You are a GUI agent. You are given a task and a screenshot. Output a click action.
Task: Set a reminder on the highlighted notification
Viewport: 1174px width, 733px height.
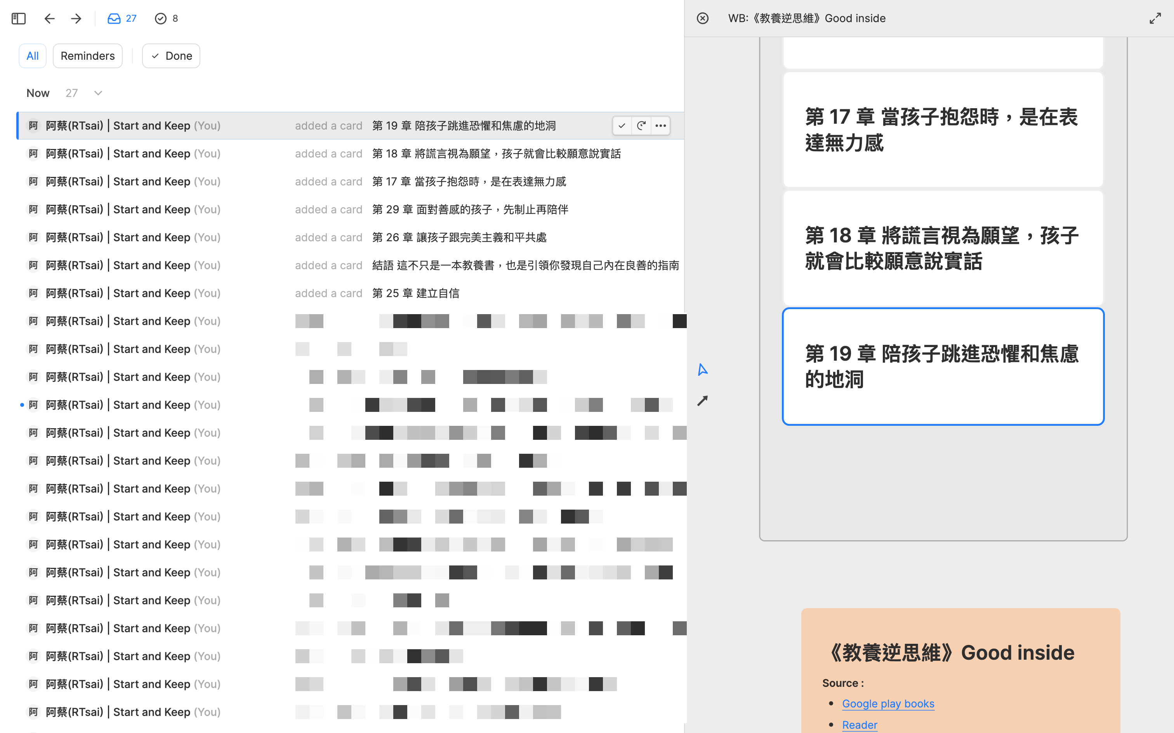[x=641, y=126]
